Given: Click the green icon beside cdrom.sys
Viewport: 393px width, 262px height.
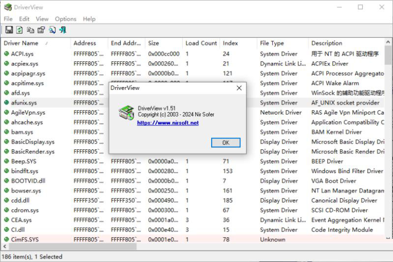Looking at the screenshot, I should click(x=6, y=210).
